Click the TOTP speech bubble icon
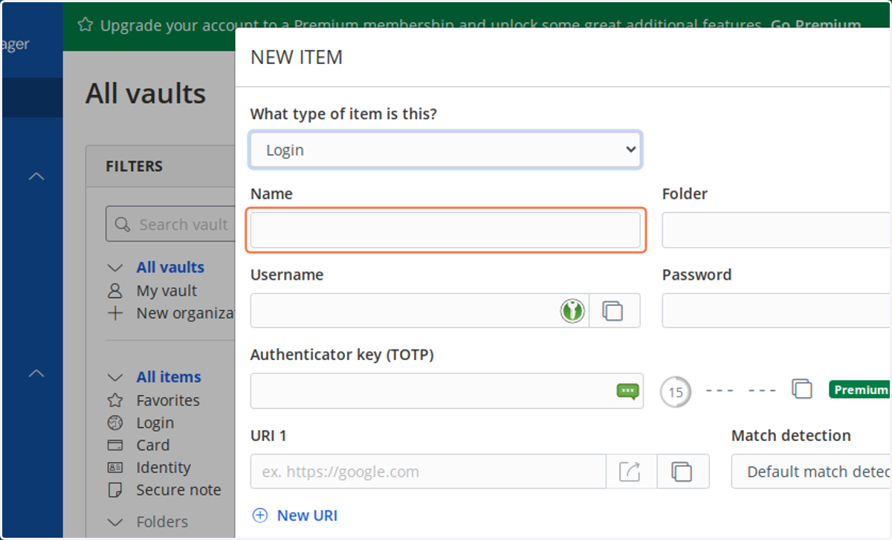 (628, 390)
